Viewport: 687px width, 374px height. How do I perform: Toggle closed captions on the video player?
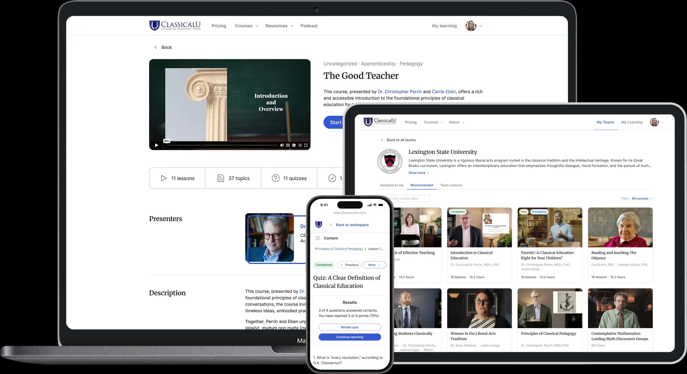[x=288, y=145]
